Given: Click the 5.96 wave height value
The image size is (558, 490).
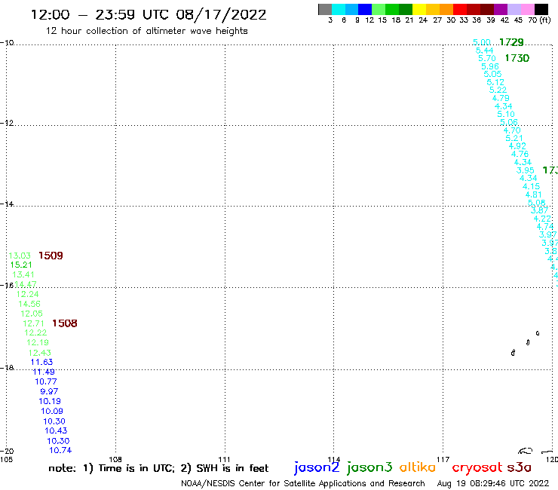Looking at the screenshot, I should [x=490, y=66].
